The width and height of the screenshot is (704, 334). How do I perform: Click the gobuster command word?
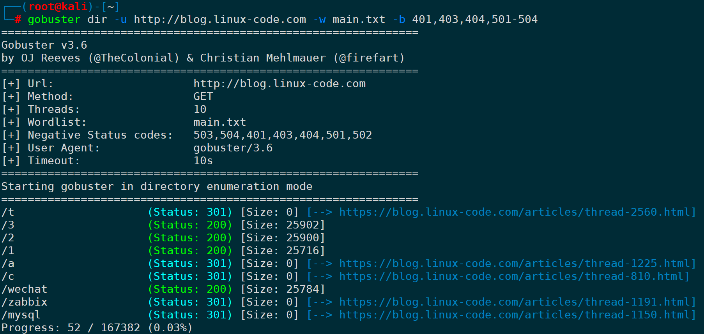pos(54,19)
